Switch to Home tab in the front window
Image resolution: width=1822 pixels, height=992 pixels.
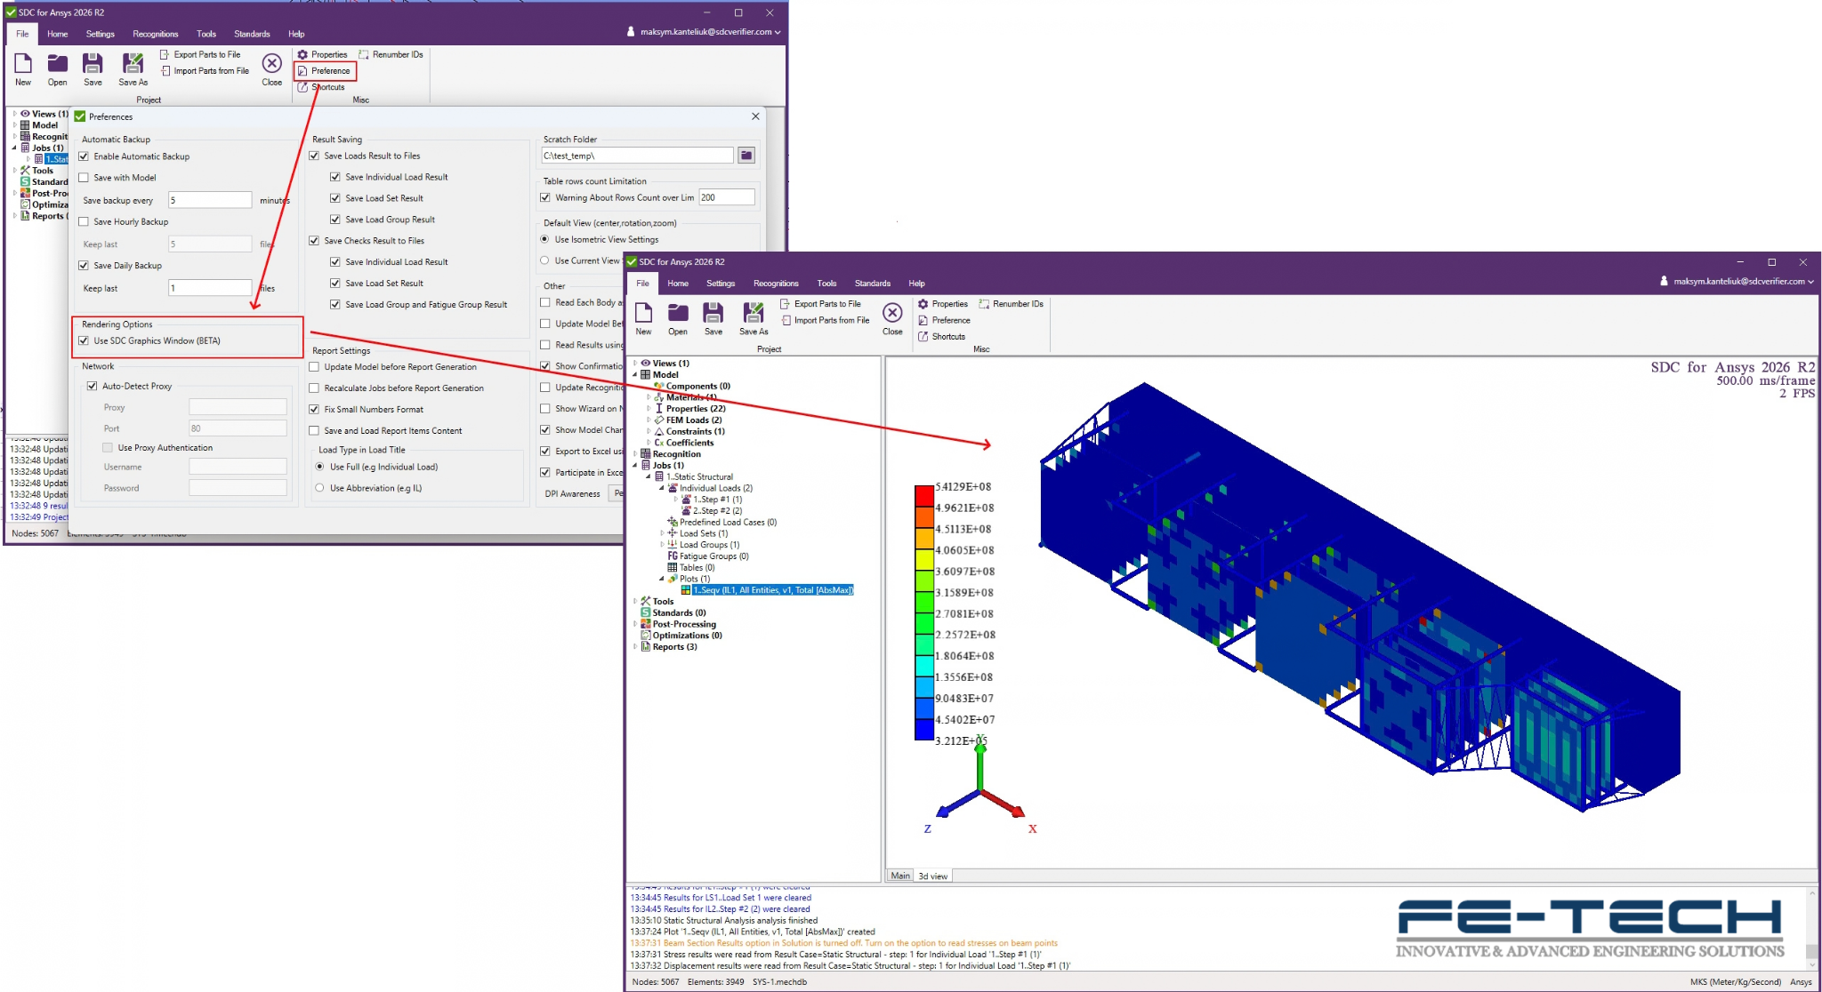678,284
